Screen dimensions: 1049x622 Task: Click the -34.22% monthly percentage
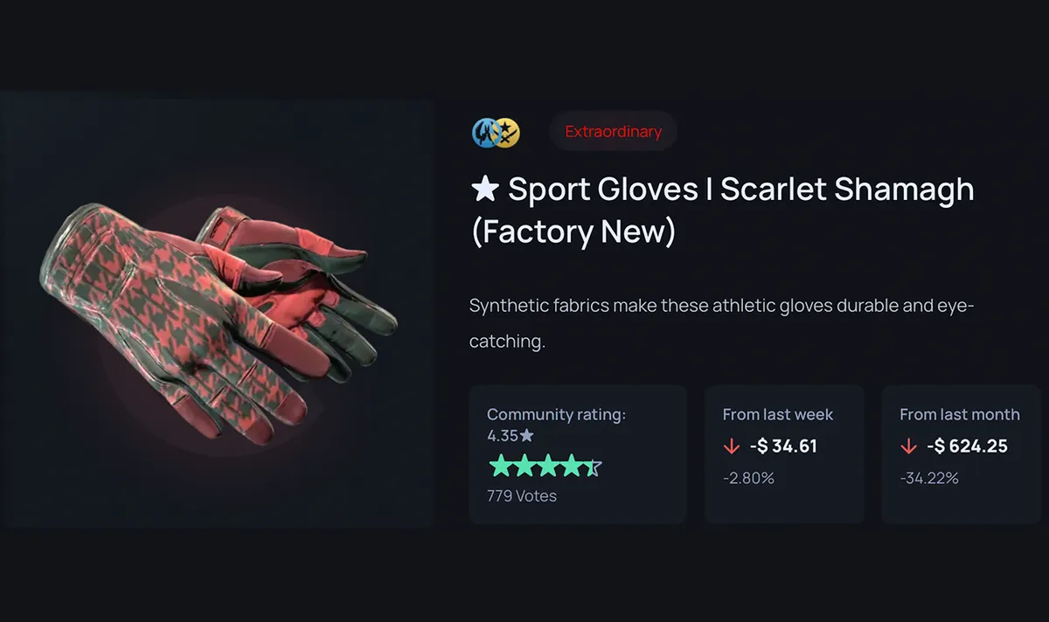(929, 478)
